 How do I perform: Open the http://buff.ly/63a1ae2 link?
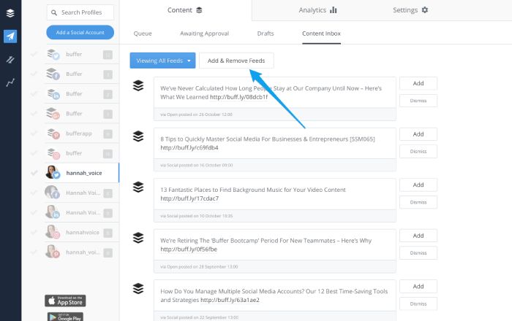tap(230, 300)
